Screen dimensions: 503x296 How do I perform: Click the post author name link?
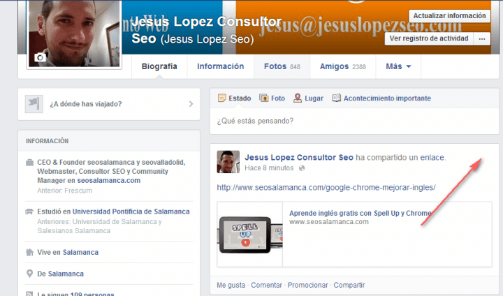pos(299,158)
